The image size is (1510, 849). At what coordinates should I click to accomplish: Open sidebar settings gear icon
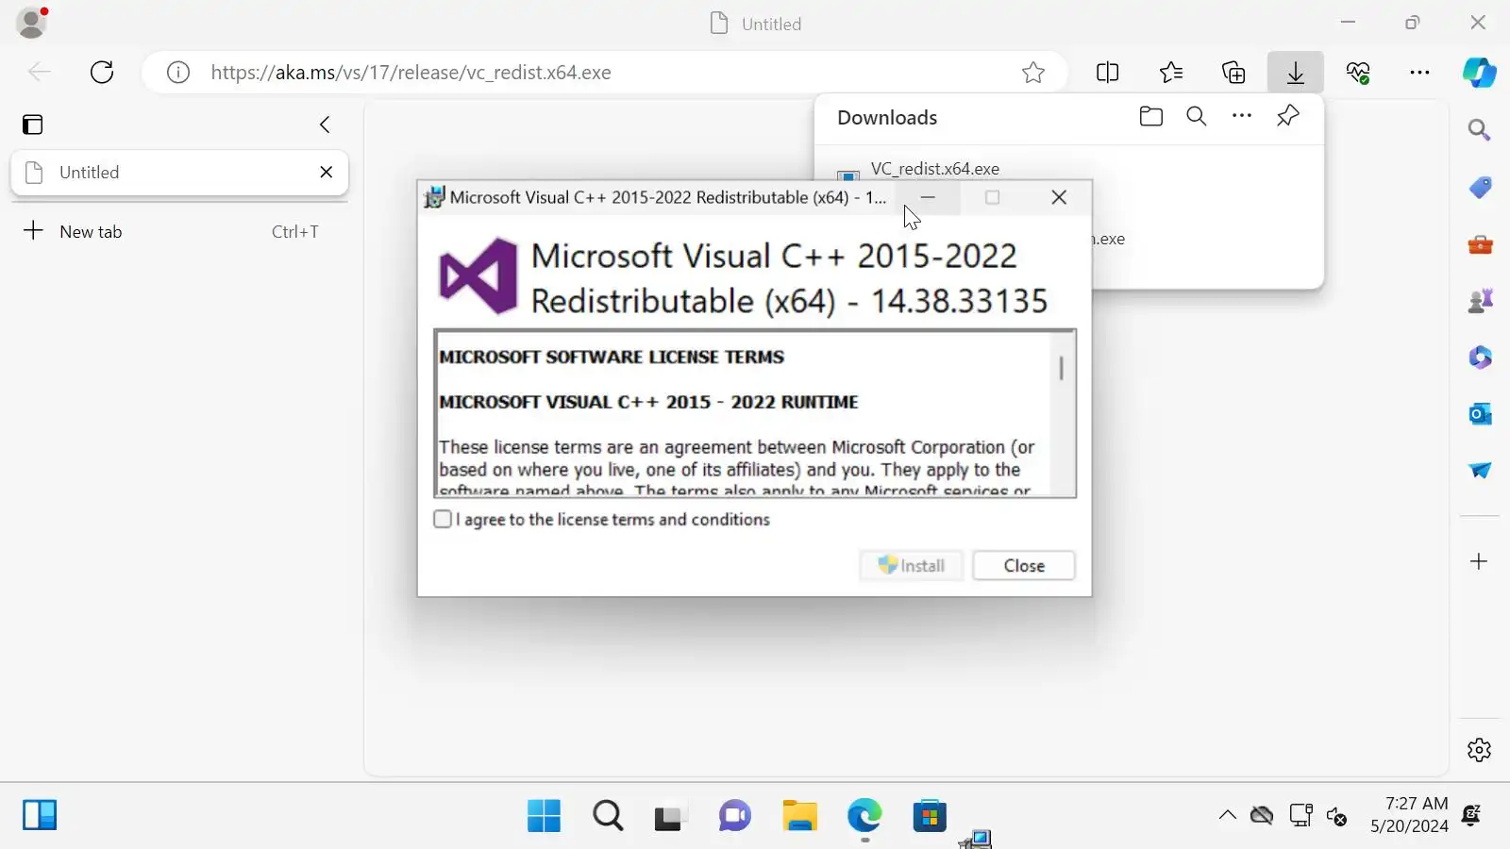tap(1480, 750)
